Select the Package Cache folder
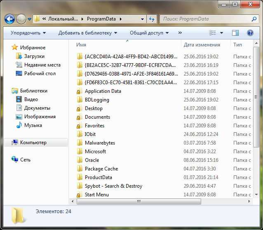The image size is (263, 230). coord(101,169)
